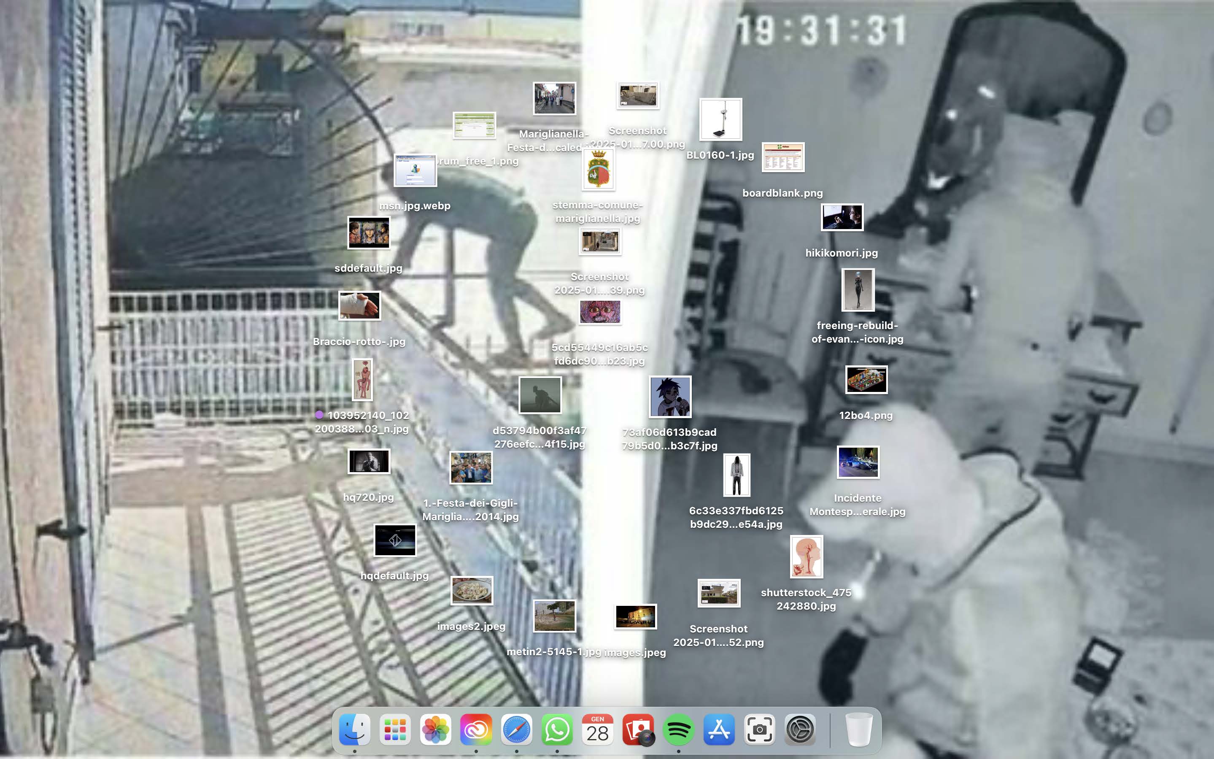Open WhatsApp in the dock
Viewport: 1214px width, 759px height.
coord(557,729)
